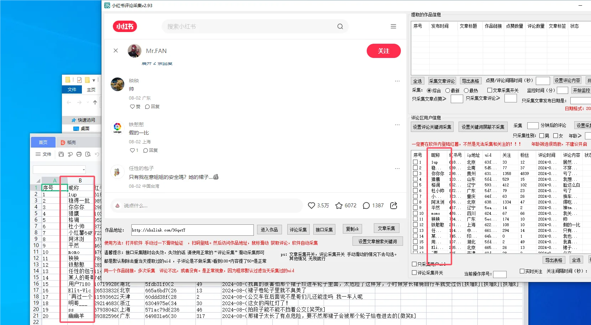
Task: Enable the 文章采集开关 checkbox
Action: click(490, 90)
